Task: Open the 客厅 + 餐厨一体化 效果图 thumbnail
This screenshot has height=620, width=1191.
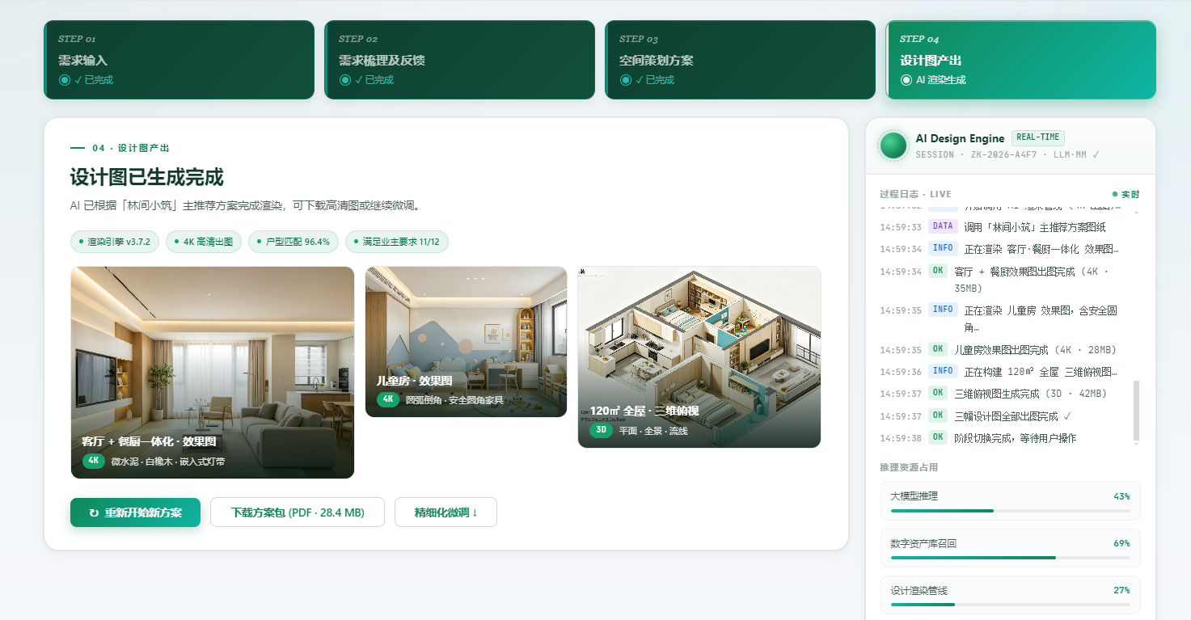Action: point(213,373)
